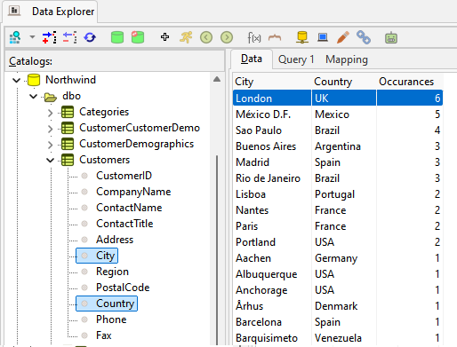Select the London row in grid

338,98
